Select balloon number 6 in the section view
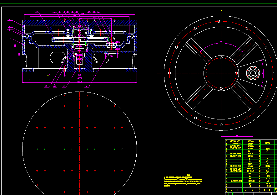The height and width of the screenshot is (195, 277). [37, 12]
